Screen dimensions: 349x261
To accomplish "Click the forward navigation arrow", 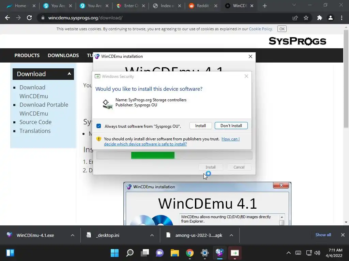I will (18, 18).
